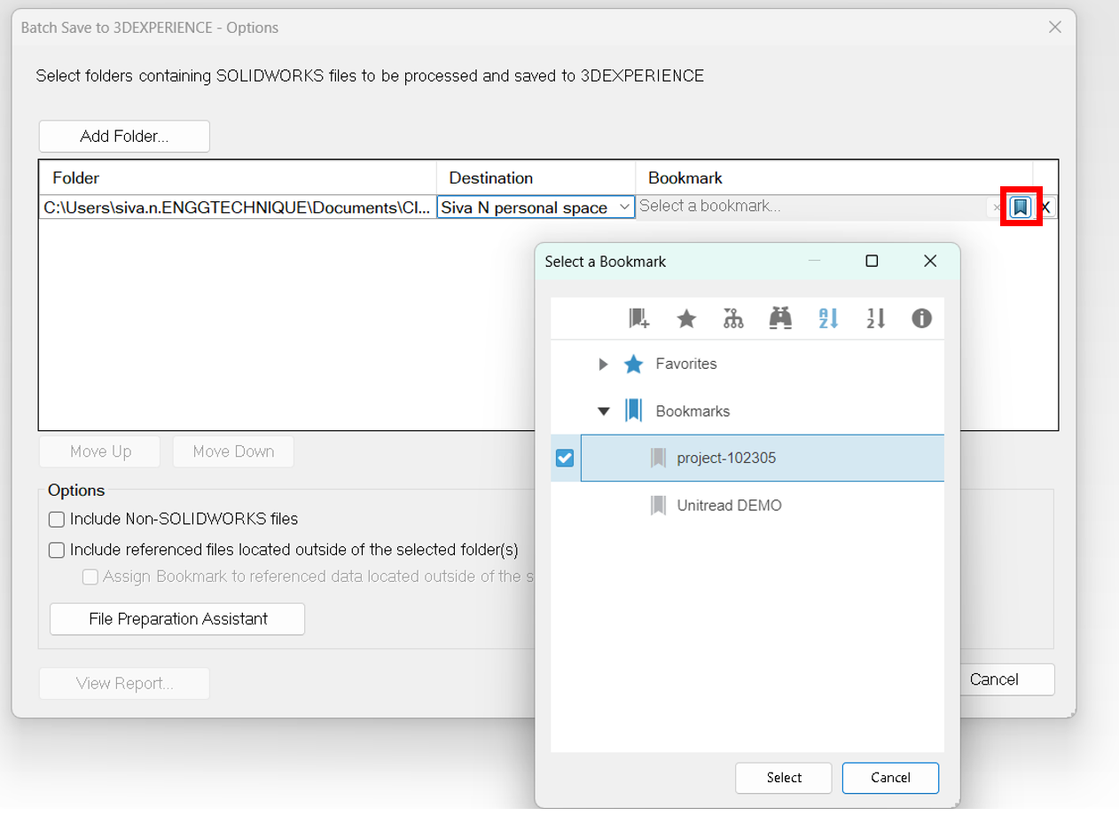Screen dimensions: 1119x816
Task: Uncheck the project-102305 checkbox
Action: pos(565,459)
